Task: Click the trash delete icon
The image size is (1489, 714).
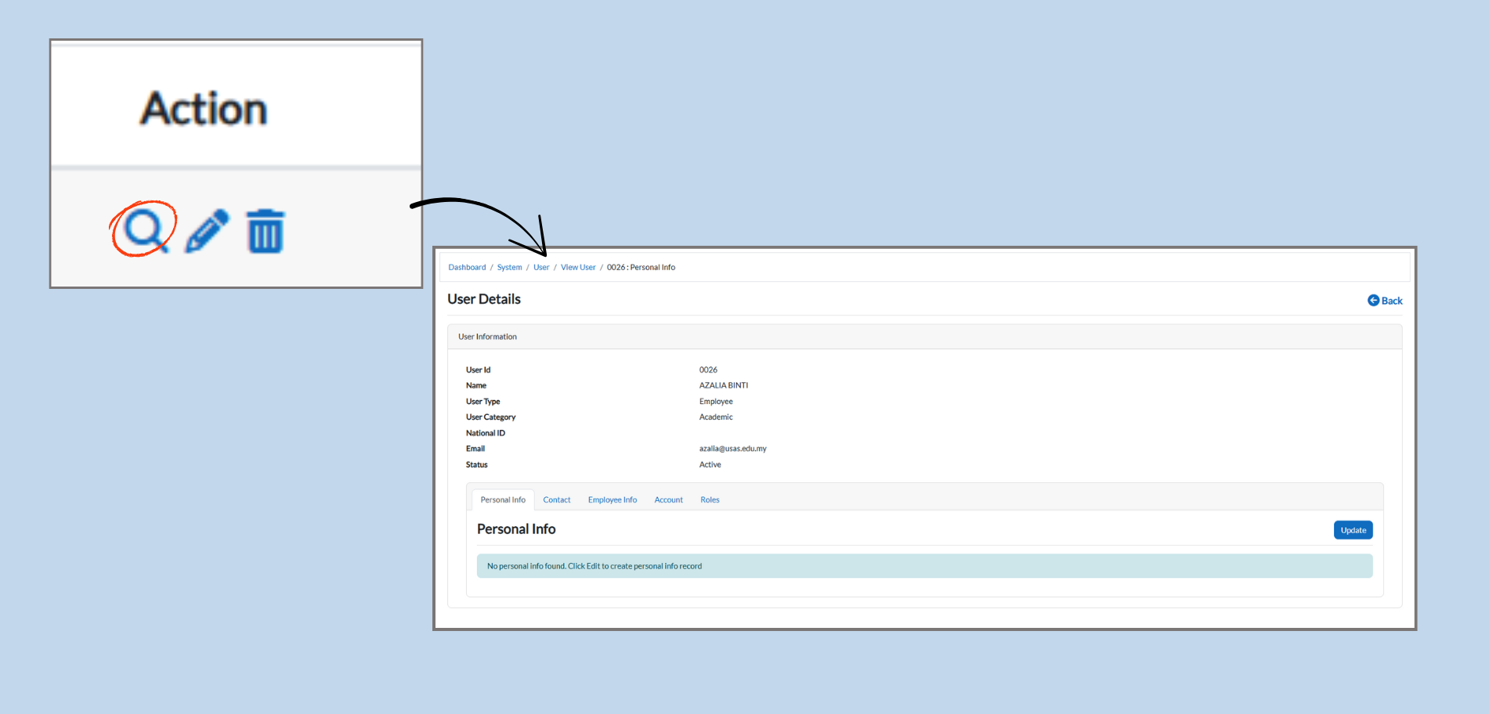Action: click(266, 232)
